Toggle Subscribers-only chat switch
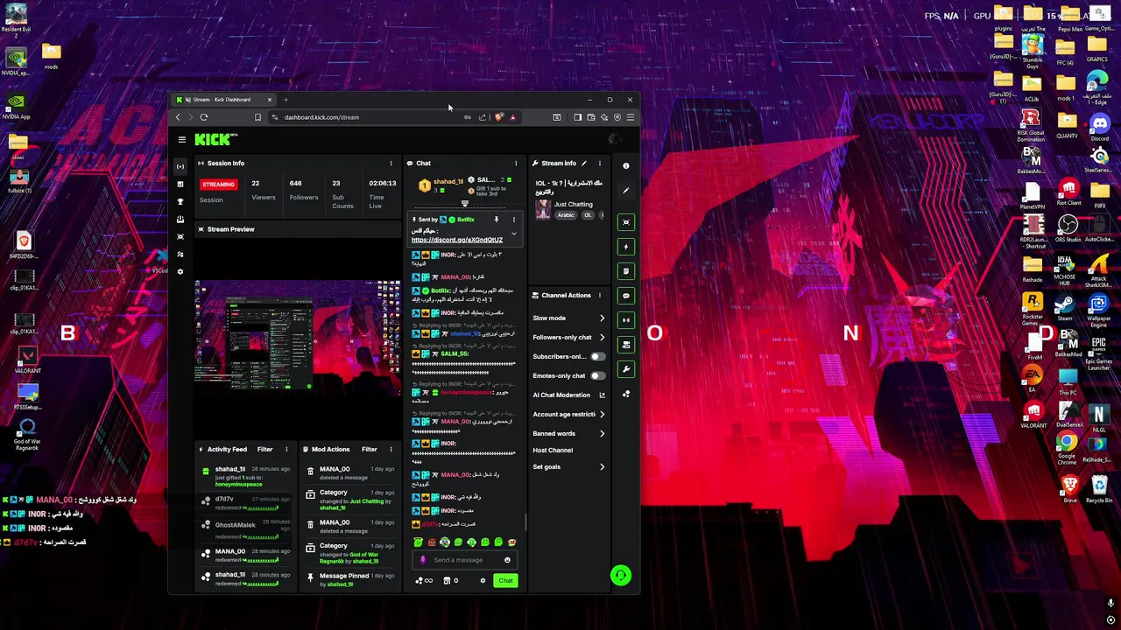Screen dimensions: 1121x630 (x=597, y=357)
